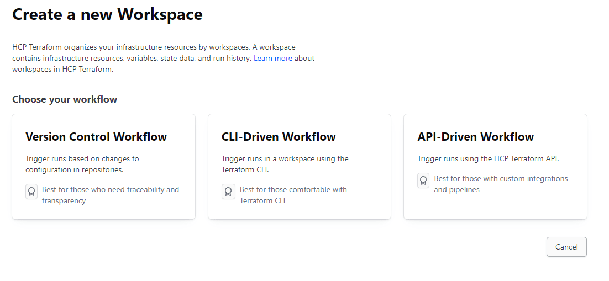Pick the API-Driven Workflow card

[495, 167]
